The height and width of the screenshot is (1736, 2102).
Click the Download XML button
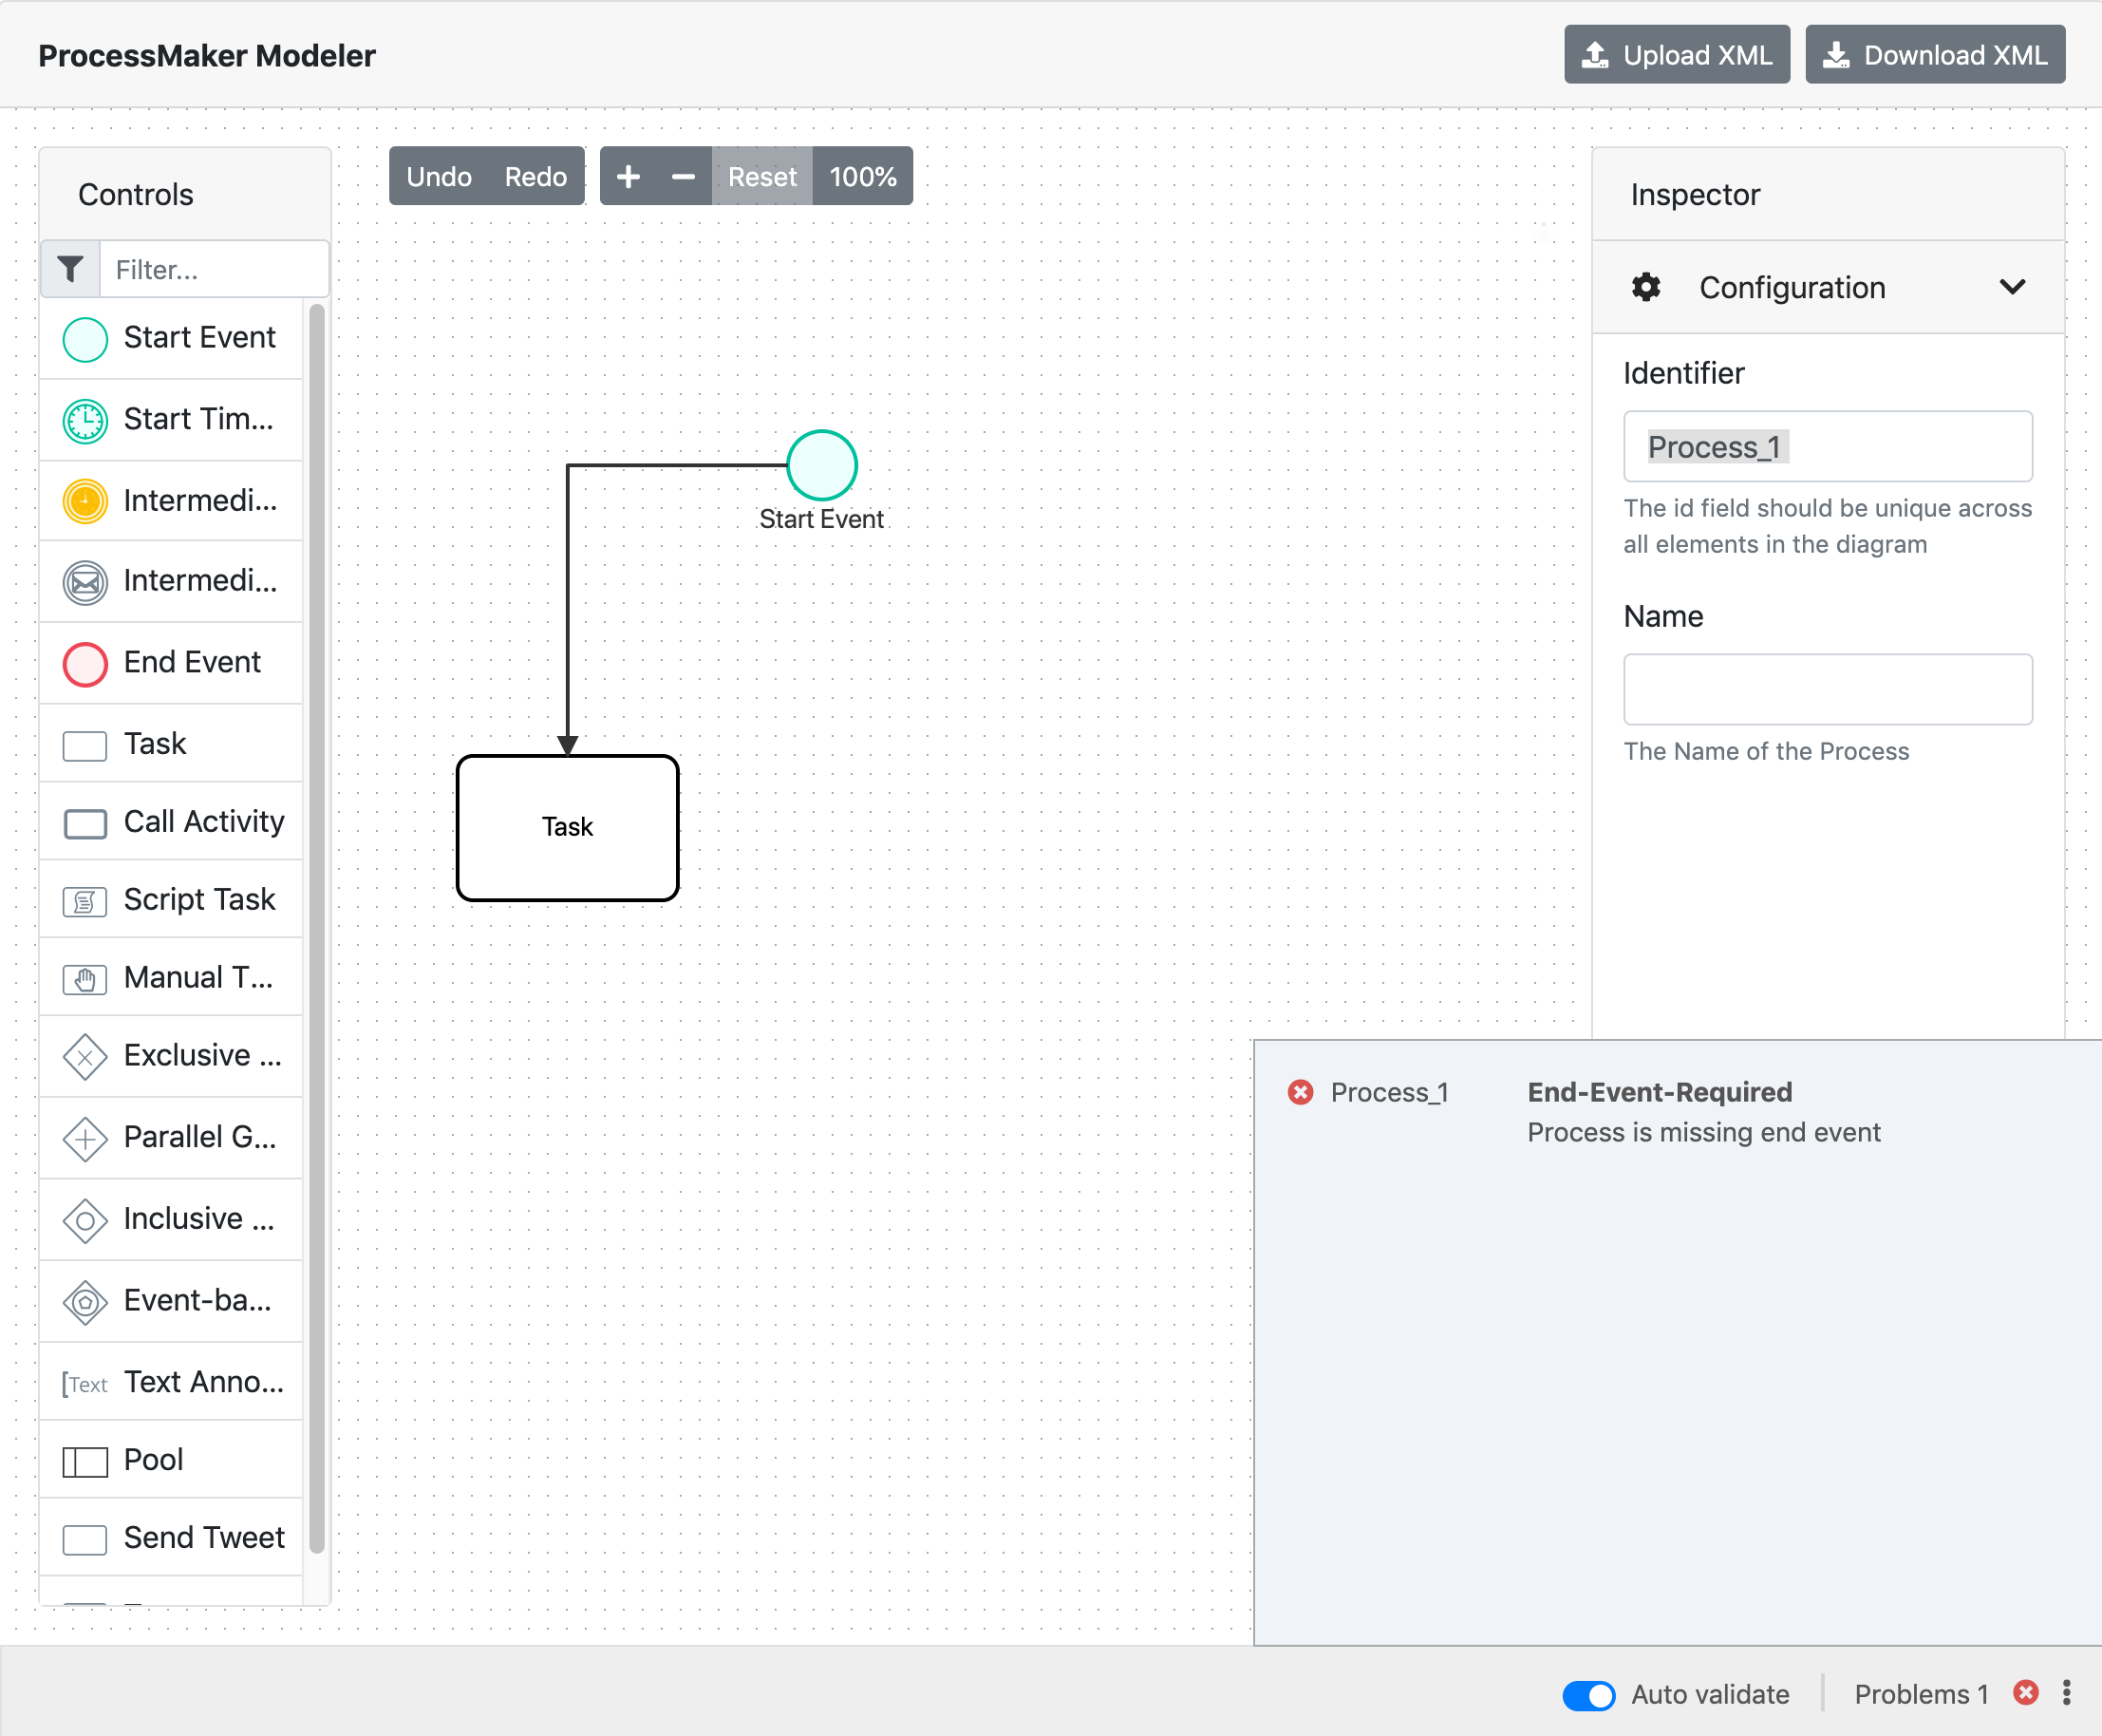(1934, 54)
